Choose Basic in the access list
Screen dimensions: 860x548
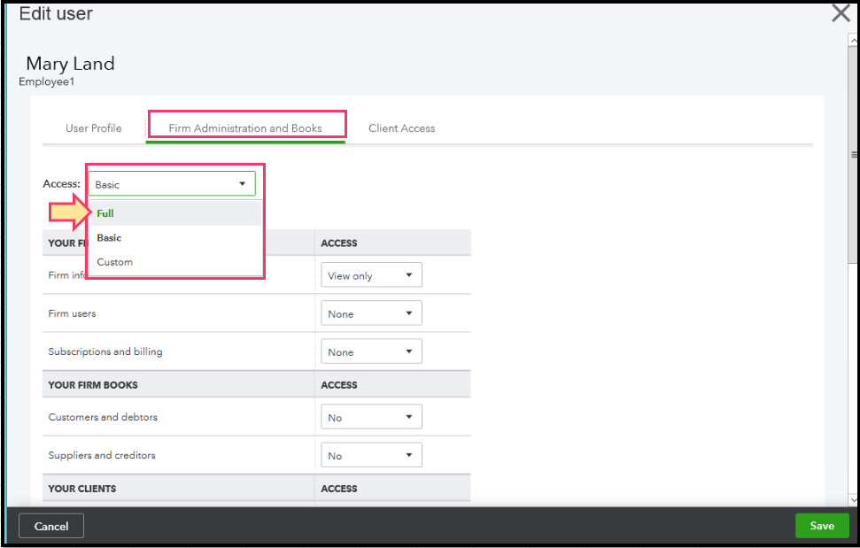click(109, 238)
